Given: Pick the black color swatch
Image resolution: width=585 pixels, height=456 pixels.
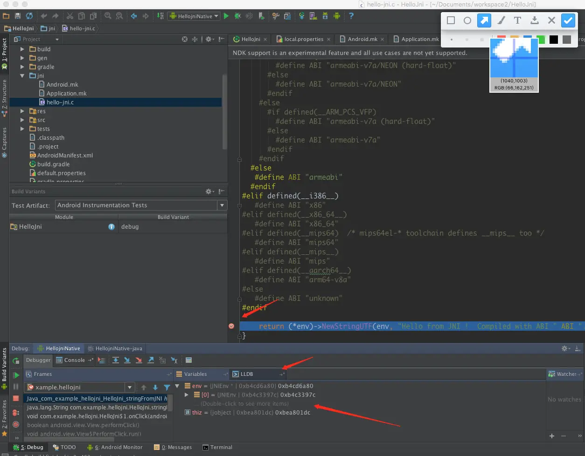Looking at the screenshot, I should 554,40.
